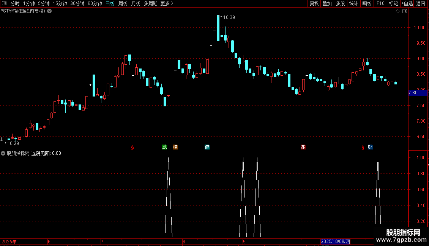Viewport: 429px width, 246px height.
Task: Open the *ST华微 chart options dropdown
Action: pos(49,11)
